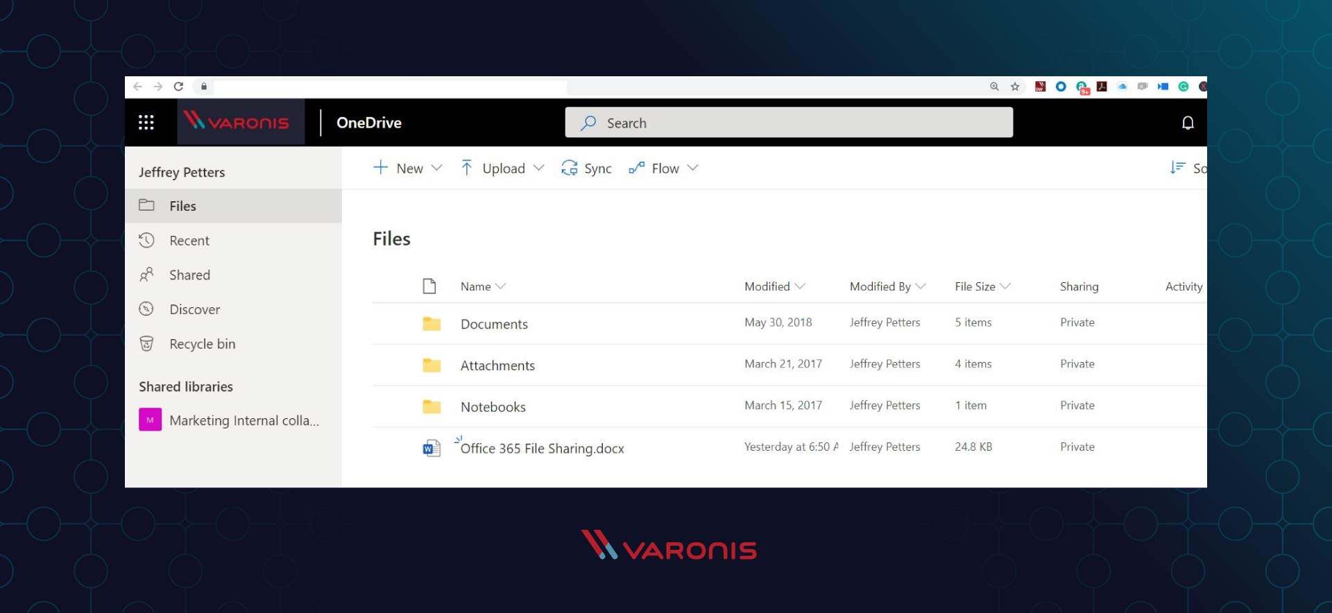Select Files in the sidebar
This screenshot has height=613, width=1332.
233,206
